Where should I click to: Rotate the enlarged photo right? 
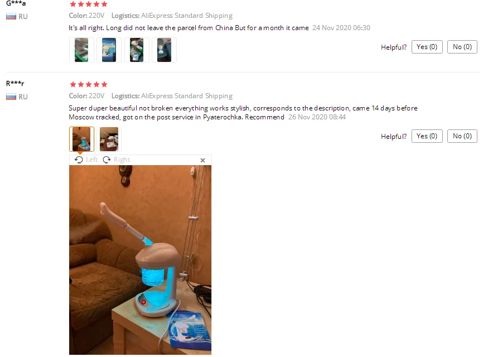pos(117,160)
